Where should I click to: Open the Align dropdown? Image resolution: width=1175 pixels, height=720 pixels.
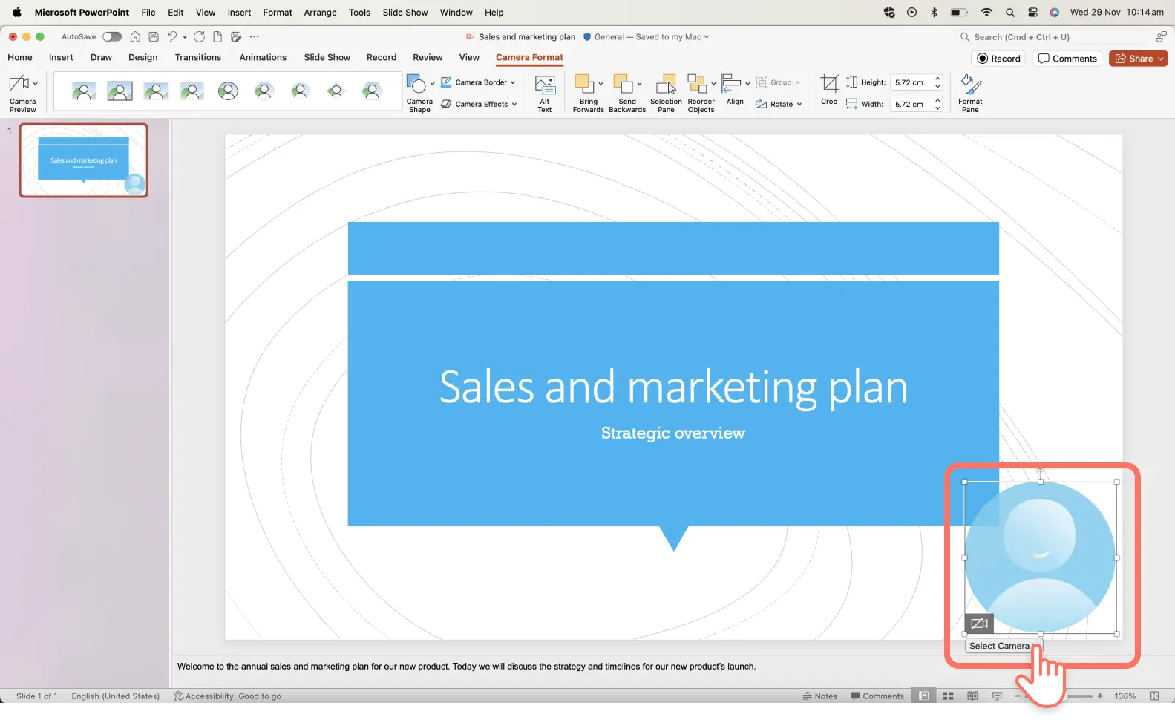click(735, 90)
